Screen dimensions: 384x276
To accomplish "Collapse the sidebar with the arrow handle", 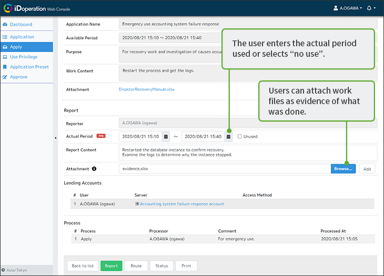I will point(56,138).
